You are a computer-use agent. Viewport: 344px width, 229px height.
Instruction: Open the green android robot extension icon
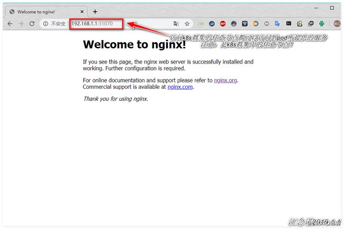pyautogui.click(x=322, y=24)
